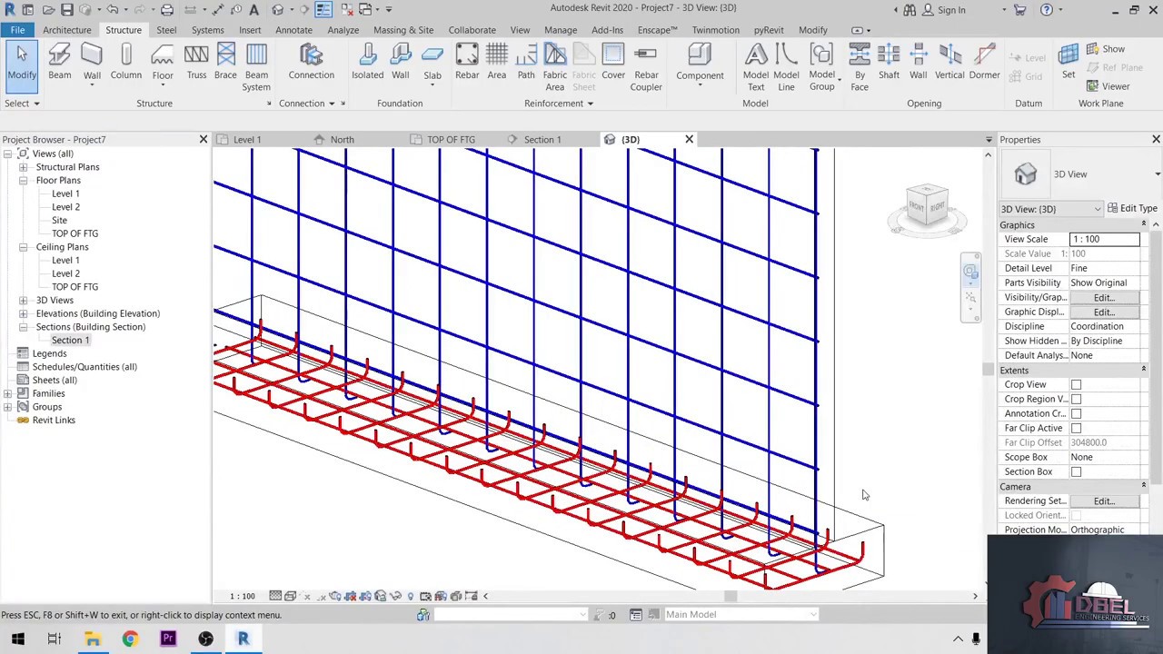Expand the Elevations (Building Elevation) node

point(23,313)
